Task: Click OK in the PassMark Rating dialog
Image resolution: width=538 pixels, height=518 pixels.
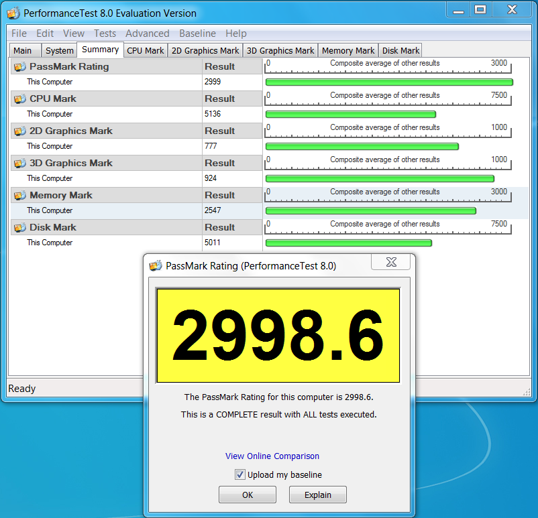Action: 248,495
